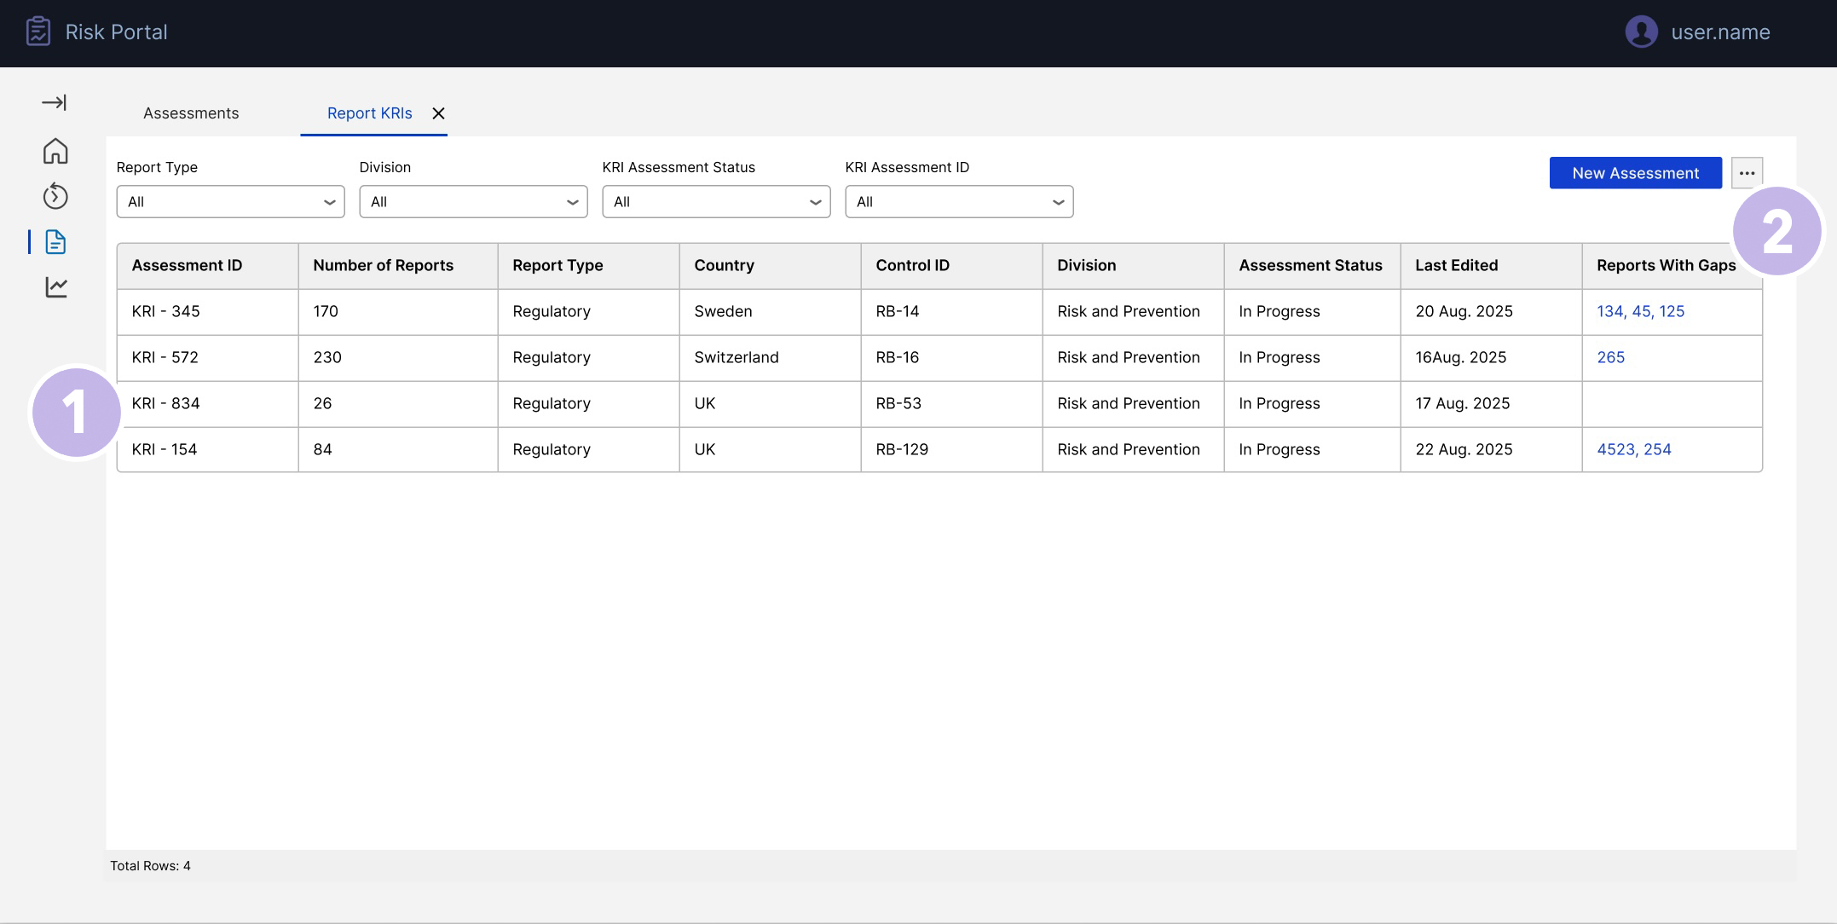1837x924 pixels.
Task: Close the Report KRIs tab
Action: click(x=438, y=113)
